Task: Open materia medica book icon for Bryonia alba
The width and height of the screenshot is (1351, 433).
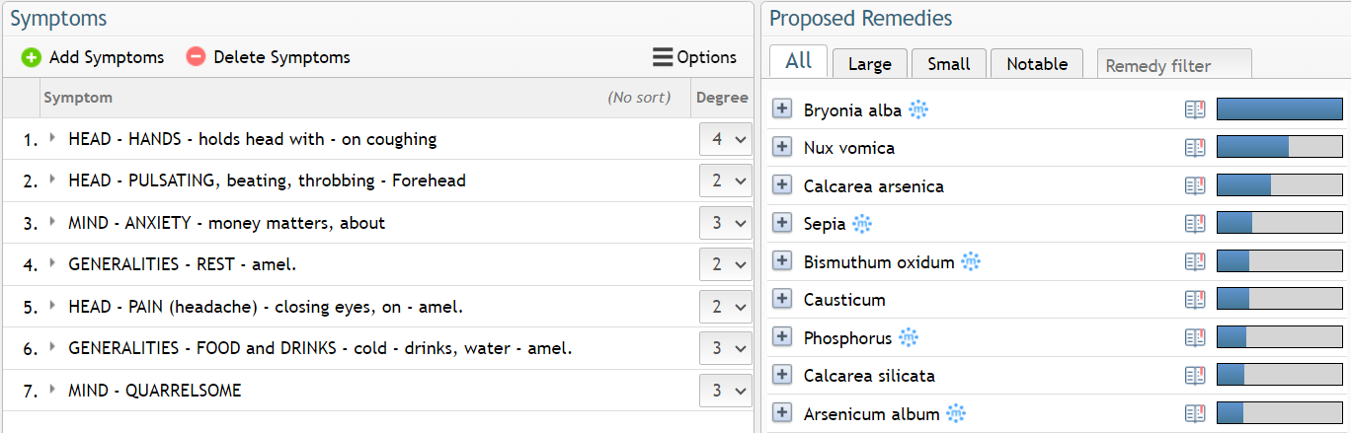Action: pyautogui.click(x=1195, y=109)
